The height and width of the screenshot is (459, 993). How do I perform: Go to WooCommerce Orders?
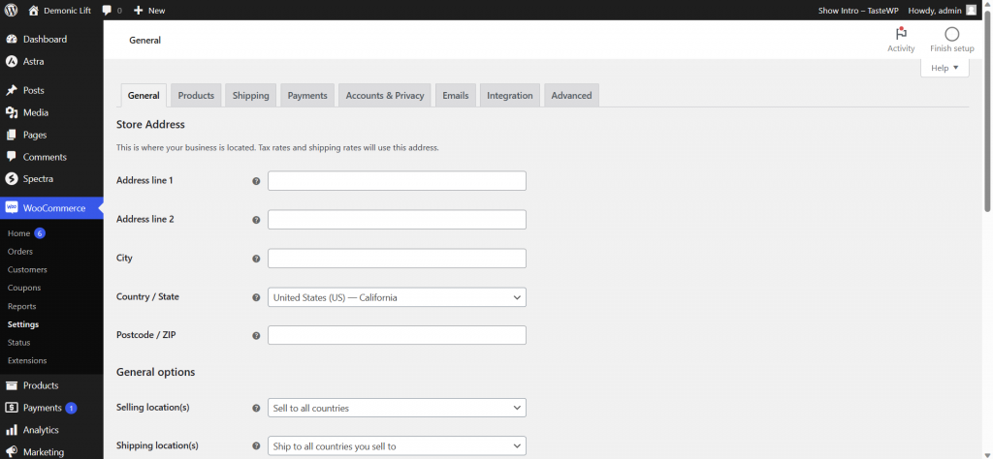(x=19, y=252)
